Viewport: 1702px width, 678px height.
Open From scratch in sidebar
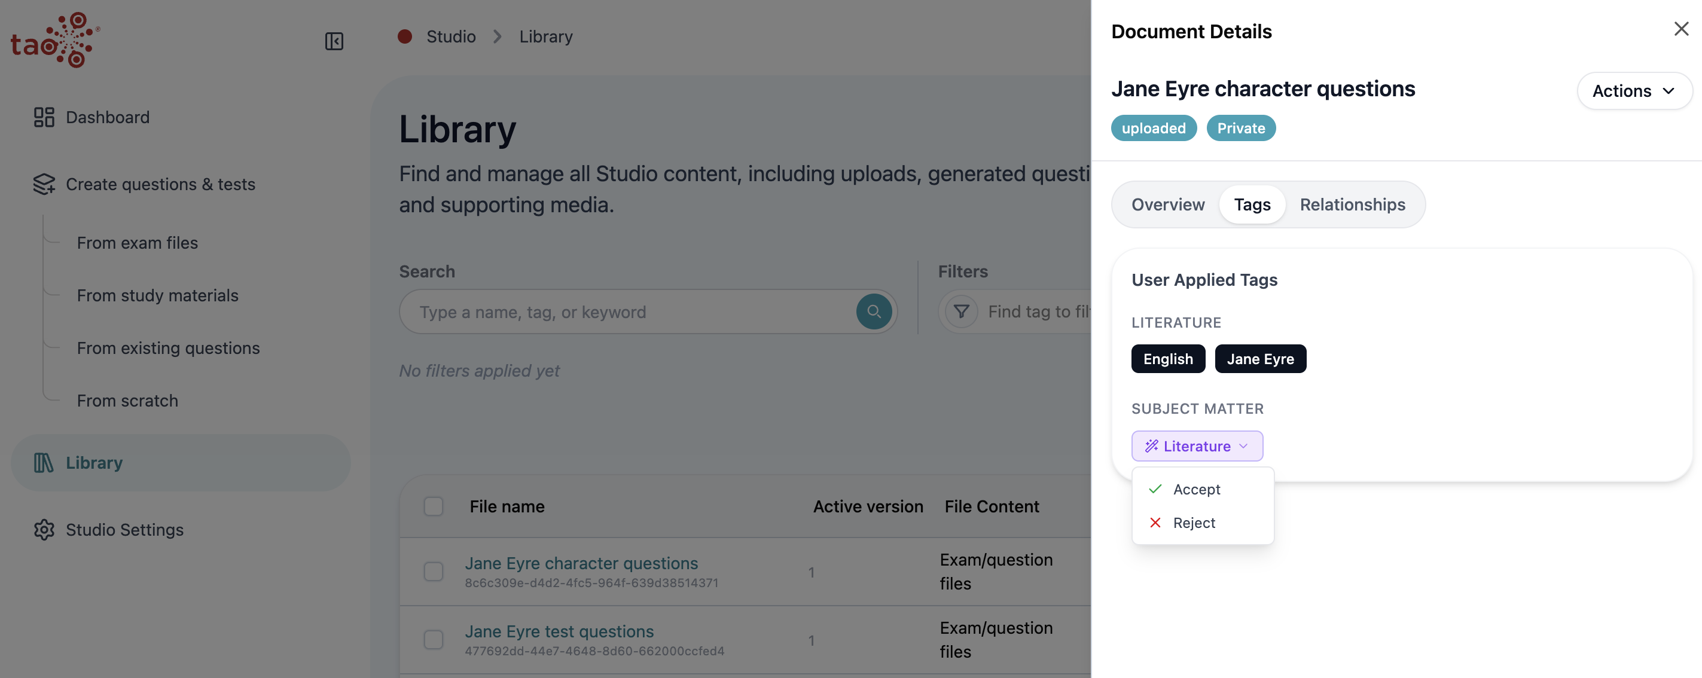(127, 401)
